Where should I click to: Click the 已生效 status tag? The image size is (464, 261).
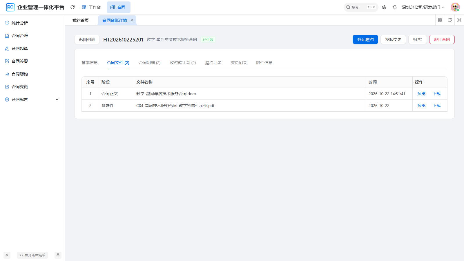(208, 40)
